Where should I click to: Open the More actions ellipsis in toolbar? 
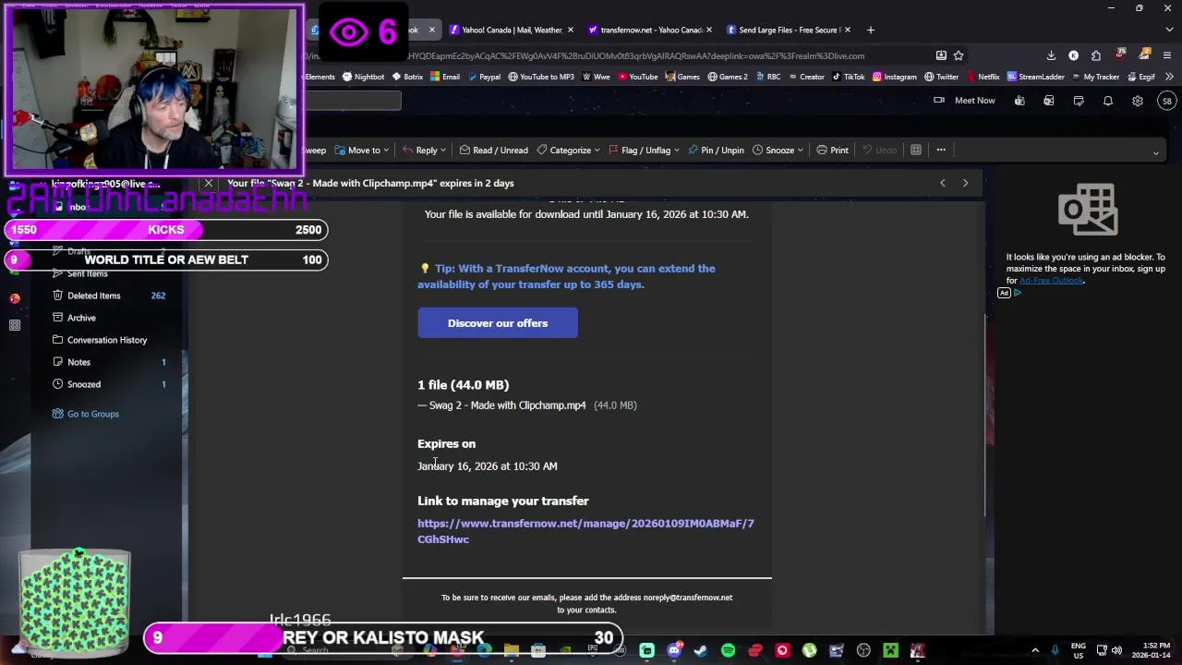(941, 150)
